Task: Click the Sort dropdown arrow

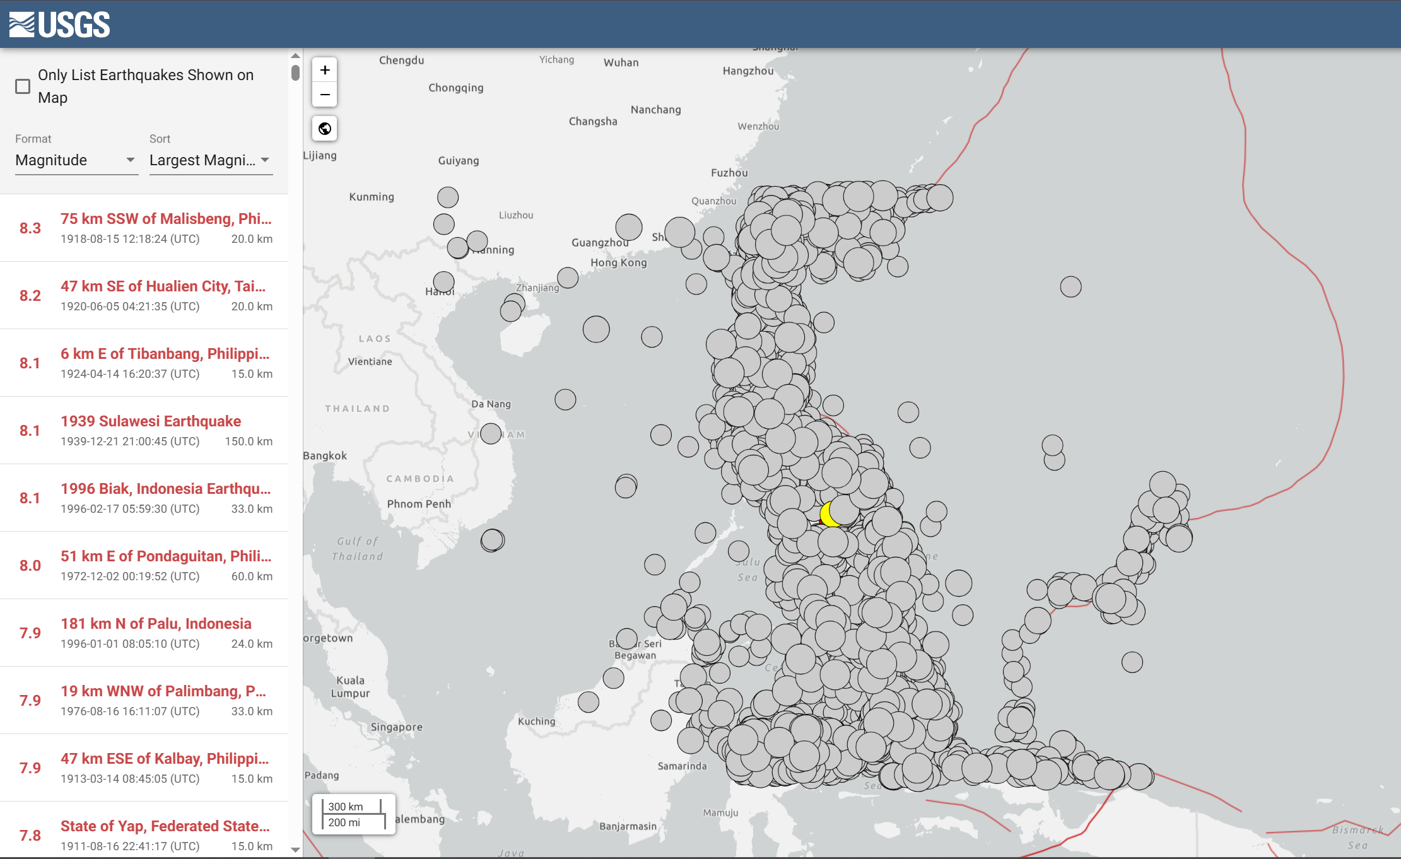Action: point(265,160)
